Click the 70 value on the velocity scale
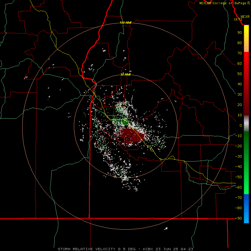The width and height of the screenshot is (251, 251). coord(240,53)
